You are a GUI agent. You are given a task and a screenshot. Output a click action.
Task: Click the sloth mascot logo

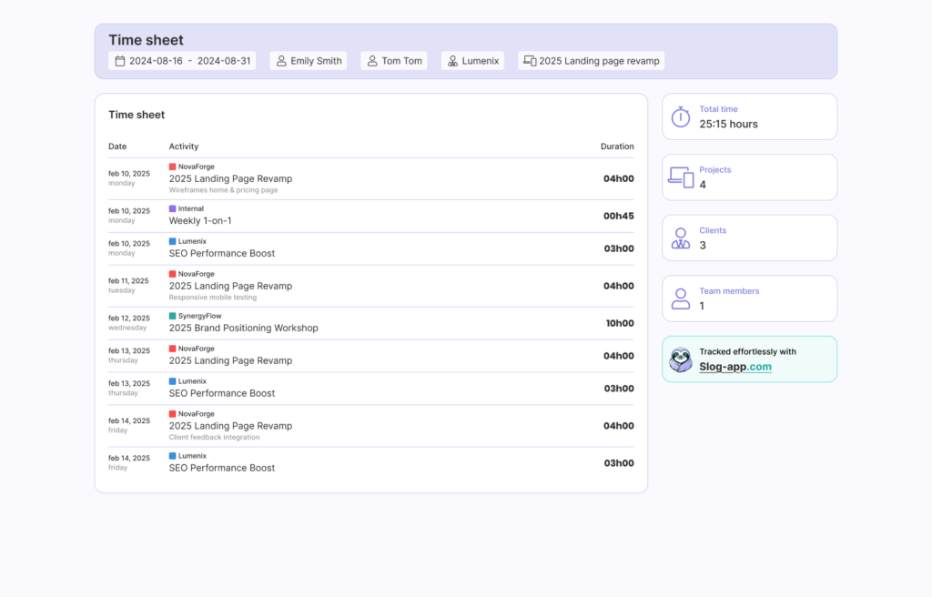(x=681, y=359)
